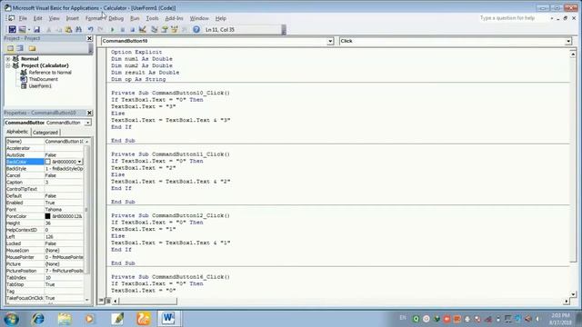This screenshot has width=582, height=327.
Task: Open the Help menu
Action: tap(221, 18)
